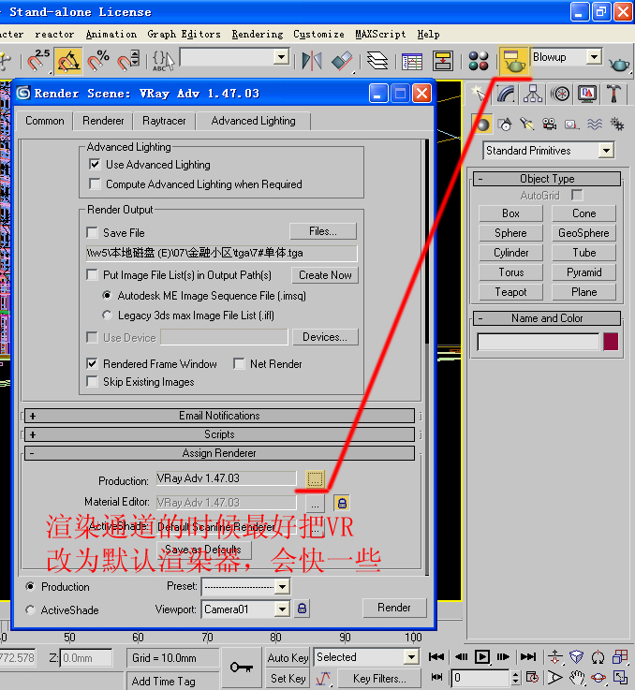Uncheck Rendered Frame Window
This screenshot has height=690, width=635.
(92, 363)
